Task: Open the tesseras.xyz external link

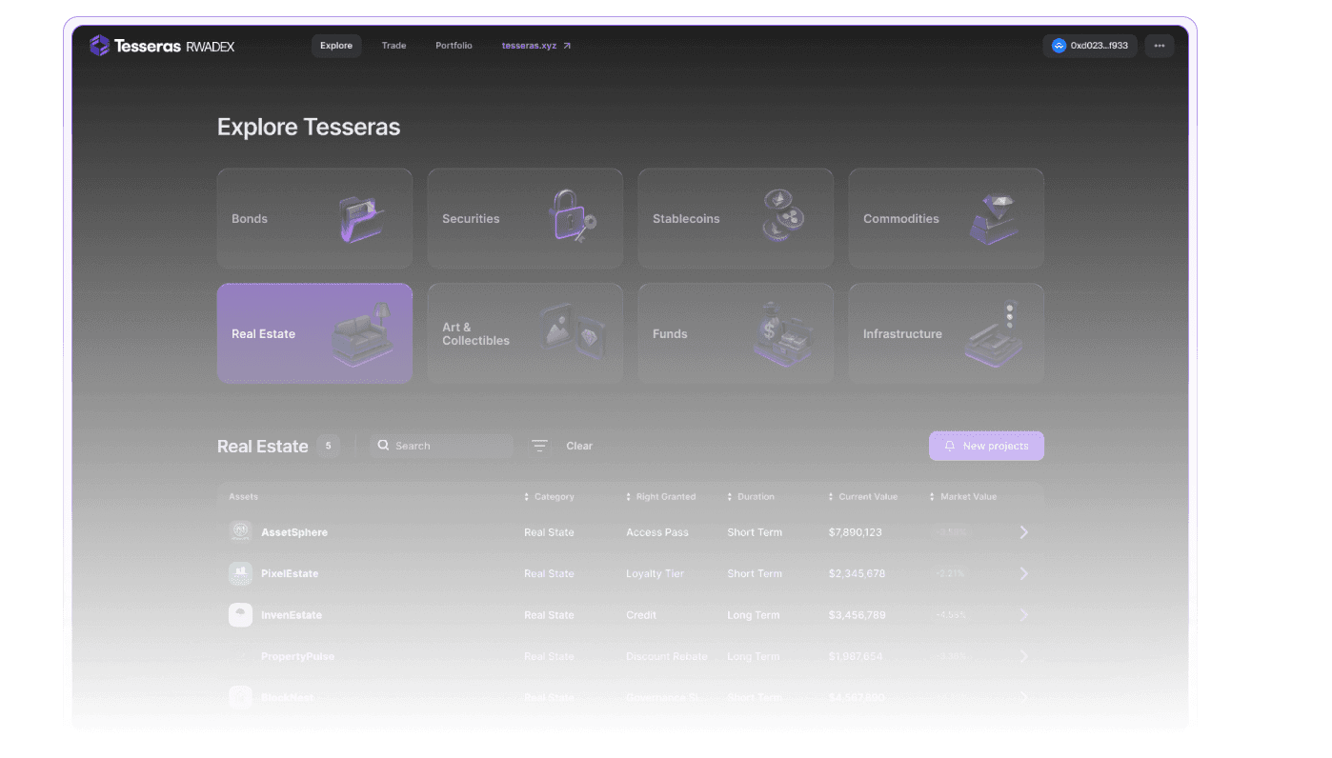Action: point(530,45)
